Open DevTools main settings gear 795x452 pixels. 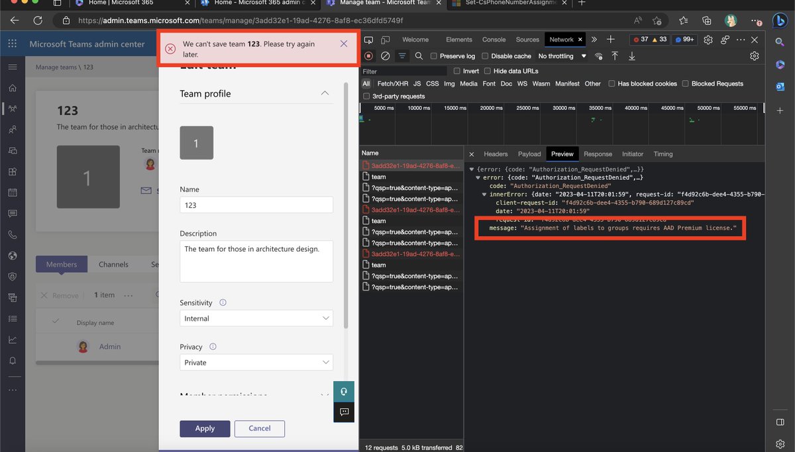[x=708, y=40]
